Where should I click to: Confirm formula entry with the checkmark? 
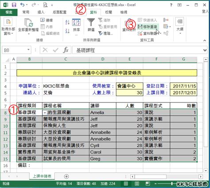click(x=55, y=50)
